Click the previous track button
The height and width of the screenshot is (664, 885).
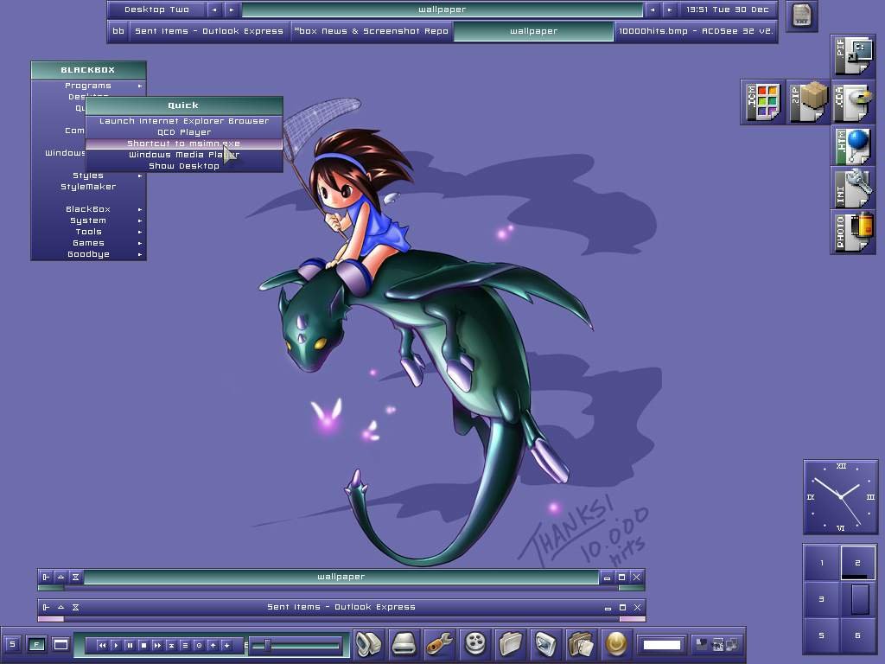click(102, 645)
